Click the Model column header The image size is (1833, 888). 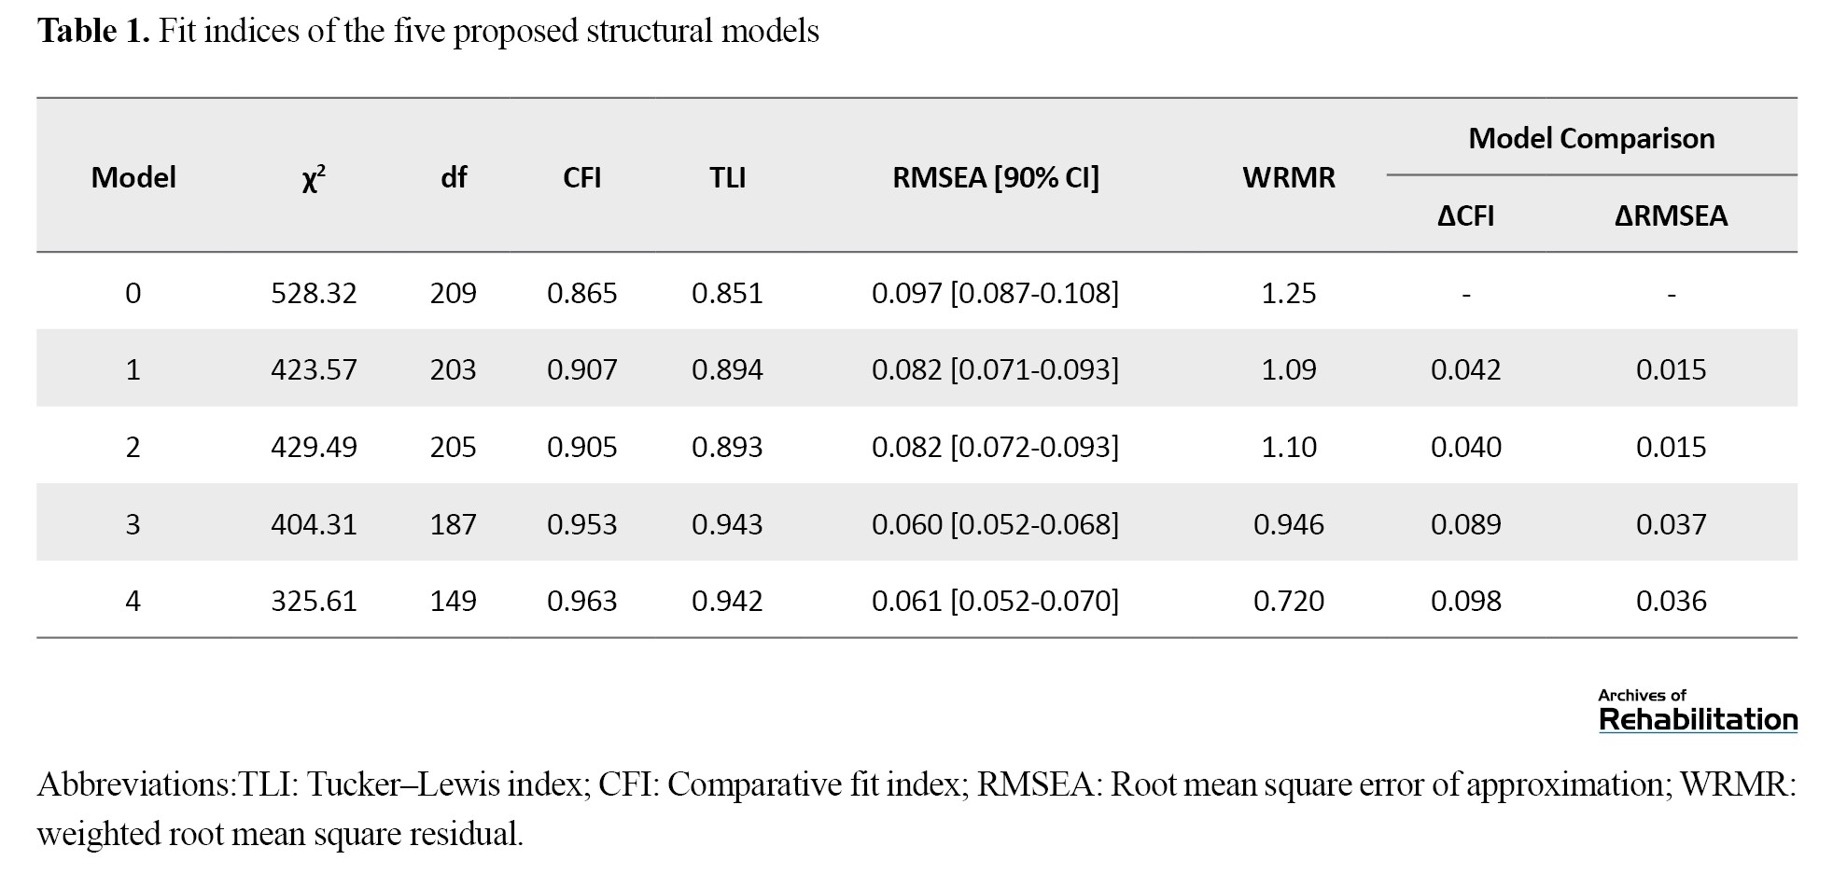(x=133, y=177)
